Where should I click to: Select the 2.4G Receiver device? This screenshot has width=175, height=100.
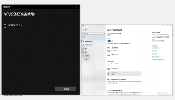click(x=113, y=50)
